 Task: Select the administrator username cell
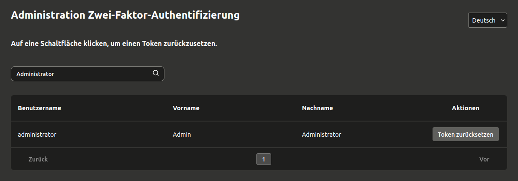point(37,135)
